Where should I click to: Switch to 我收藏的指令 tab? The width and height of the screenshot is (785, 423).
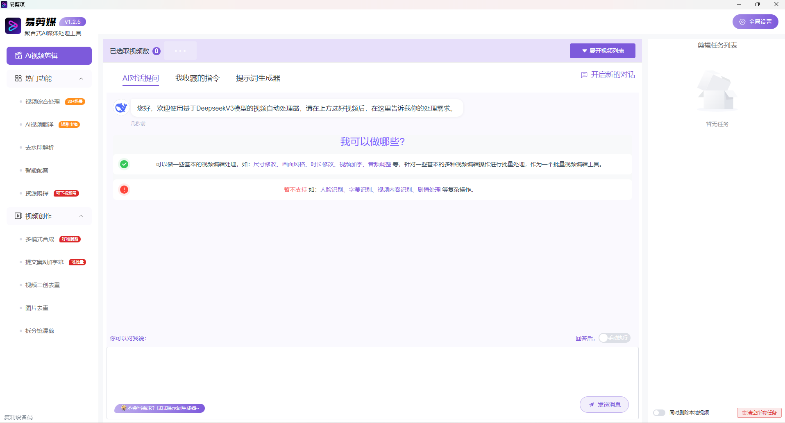click(197, 78)
